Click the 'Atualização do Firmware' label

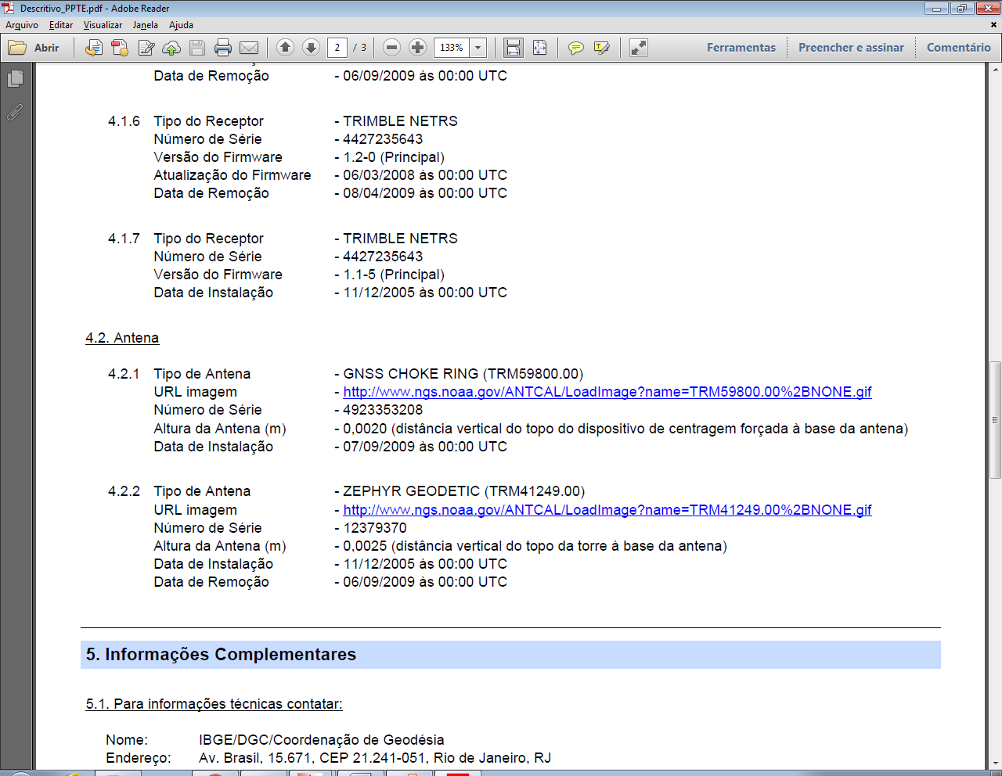232,175
